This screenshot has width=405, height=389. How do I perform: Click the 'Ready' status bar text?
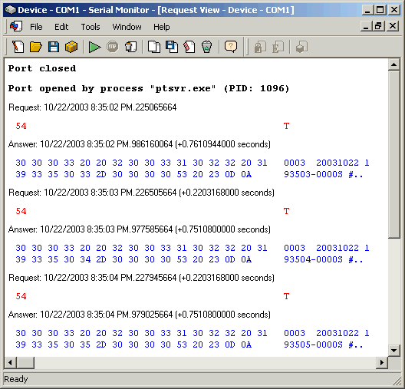[x=16, y=379]
